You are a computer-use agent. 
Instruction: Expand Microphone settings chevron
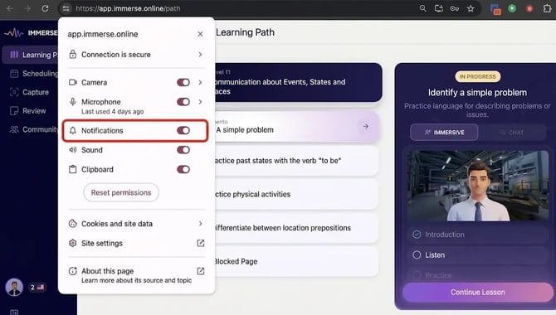tap(200, 102)
